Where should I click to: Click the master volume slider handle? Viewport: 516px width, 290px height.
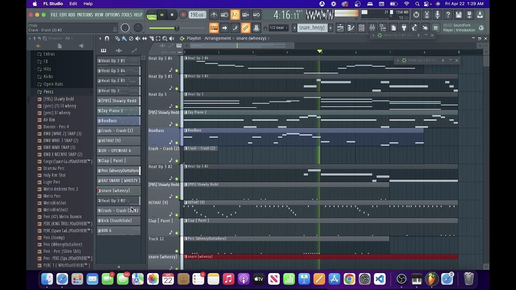click(176, 28)
